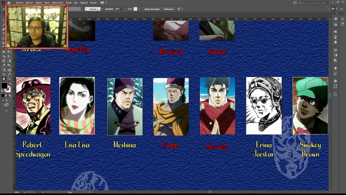Image resolution: width=346 pixels, height=195 pixels.
Task: Open the Texto menu
Action: pos(47,2)
